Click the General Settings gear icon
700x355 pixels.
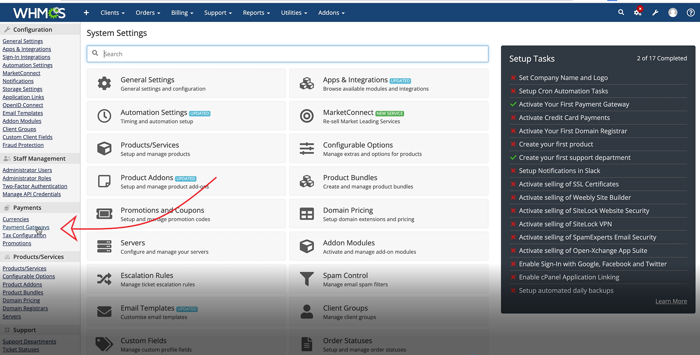(x=104, y=83)
